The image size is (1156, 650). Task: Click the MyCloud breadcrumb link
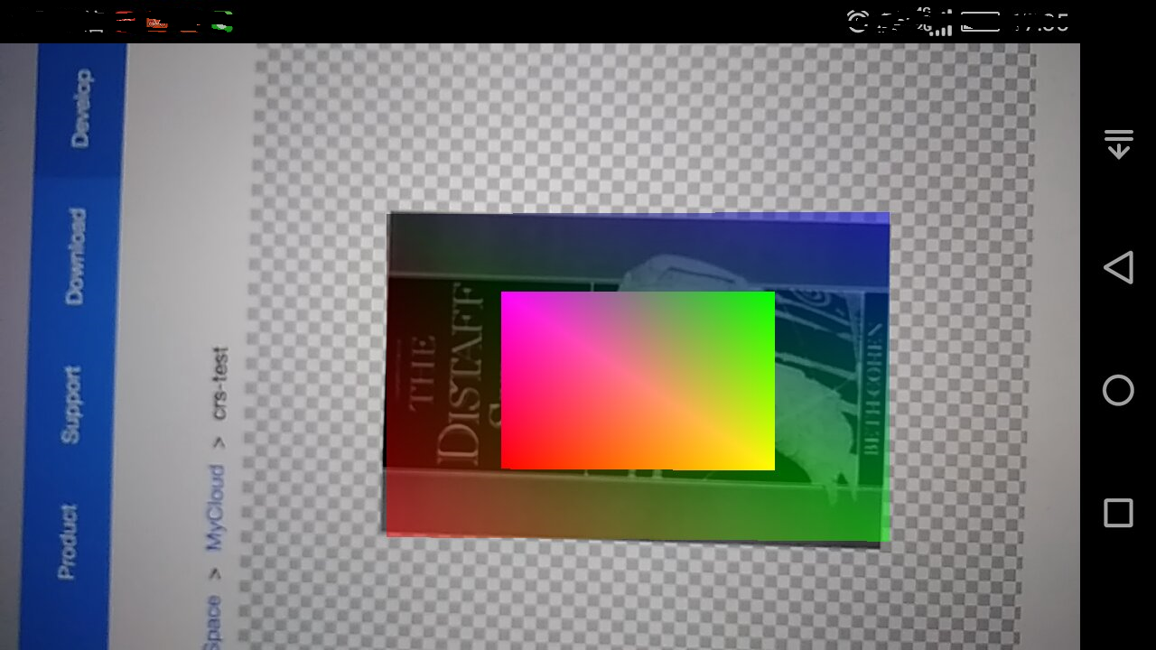(x=215, y=507)
